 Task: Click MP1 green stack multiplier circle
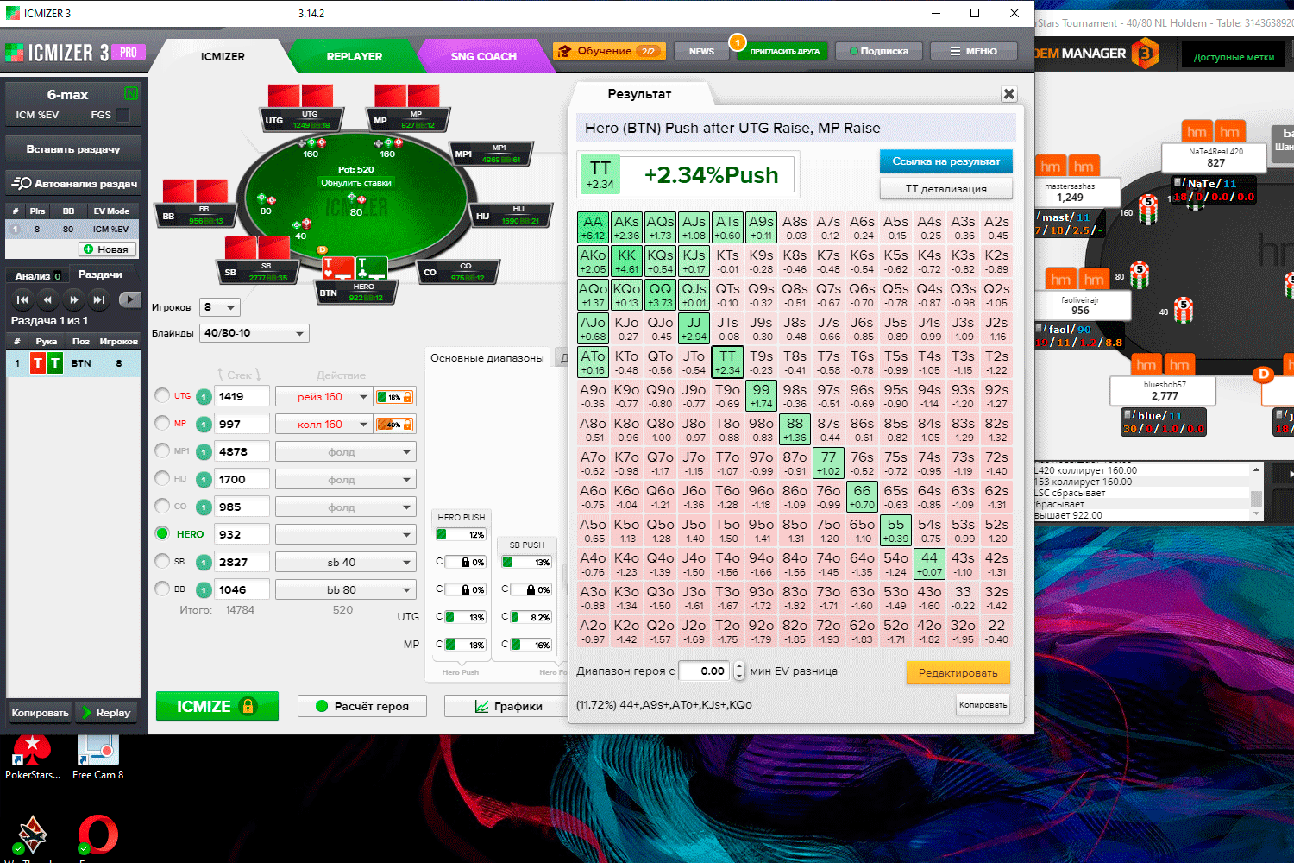coord(204,452)
